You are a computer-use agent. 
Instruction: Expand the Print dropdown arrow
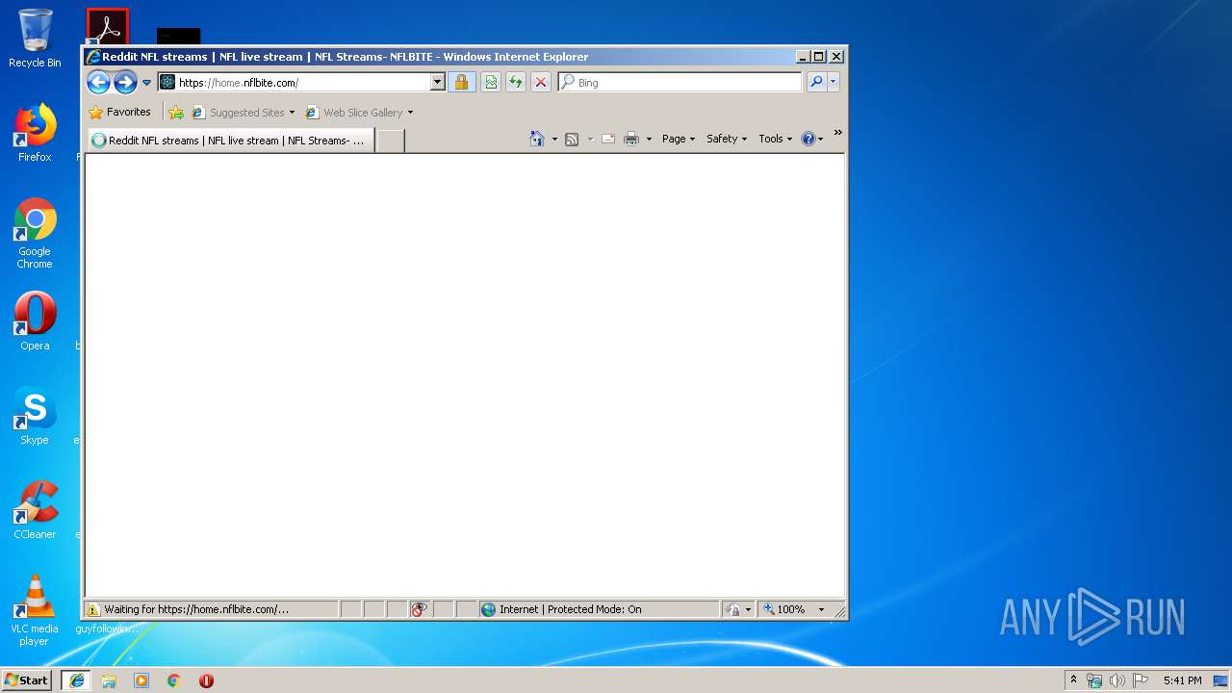click(x=649, y=140)
